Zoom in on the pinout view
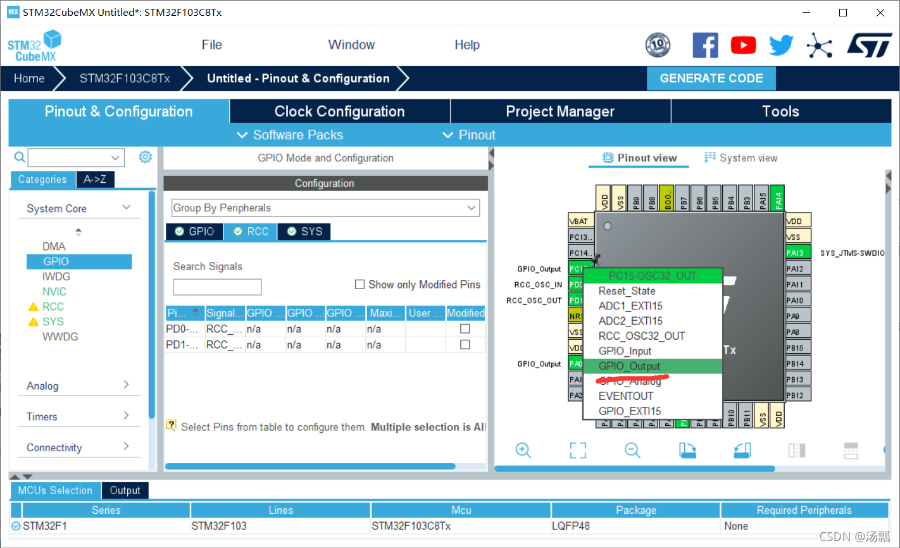The image size is (900, 548). [523, 450]
